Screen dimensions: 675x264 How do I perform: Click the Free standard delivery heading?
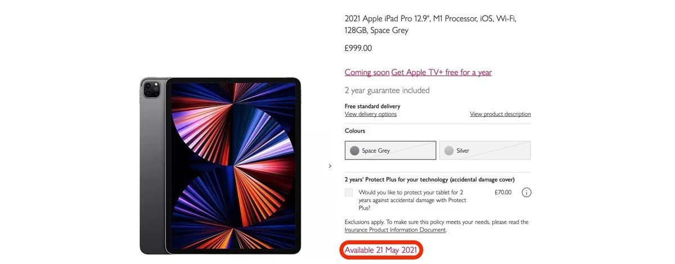(372, 106)
